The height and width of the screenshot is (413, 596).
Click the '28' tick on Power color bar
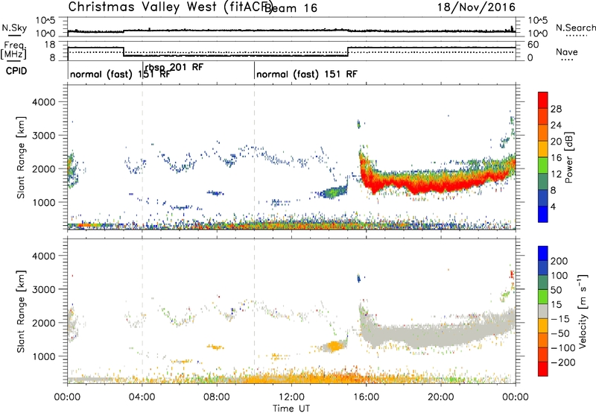click(556, 109)
